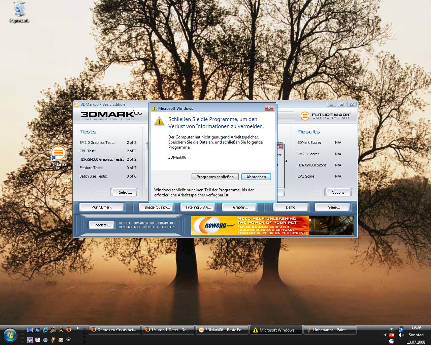Click the warning triangle icon in the dialog

pos(159,121)
